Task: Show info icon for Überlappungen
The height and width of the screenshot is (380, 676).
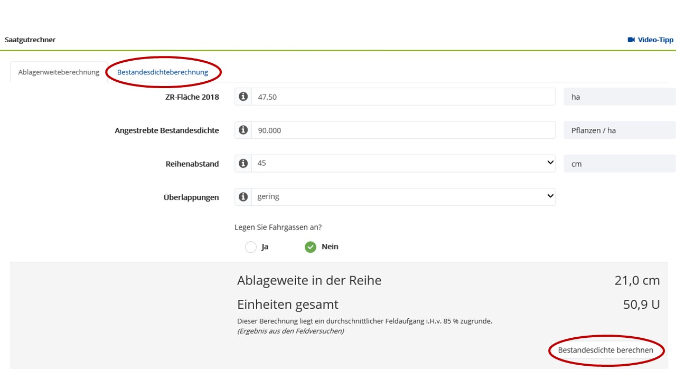Action: coord(243,196)
